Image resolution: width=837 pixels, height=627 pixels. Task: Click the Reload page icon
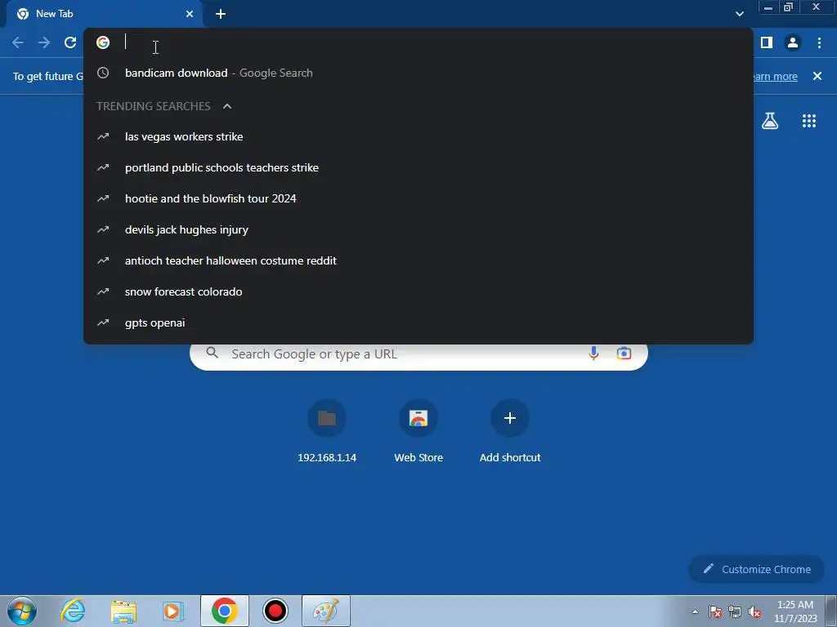pyautogui.click(x=70, y=42)
